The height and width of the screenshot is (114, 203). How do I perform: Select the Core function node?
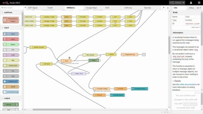coord(66,61)
